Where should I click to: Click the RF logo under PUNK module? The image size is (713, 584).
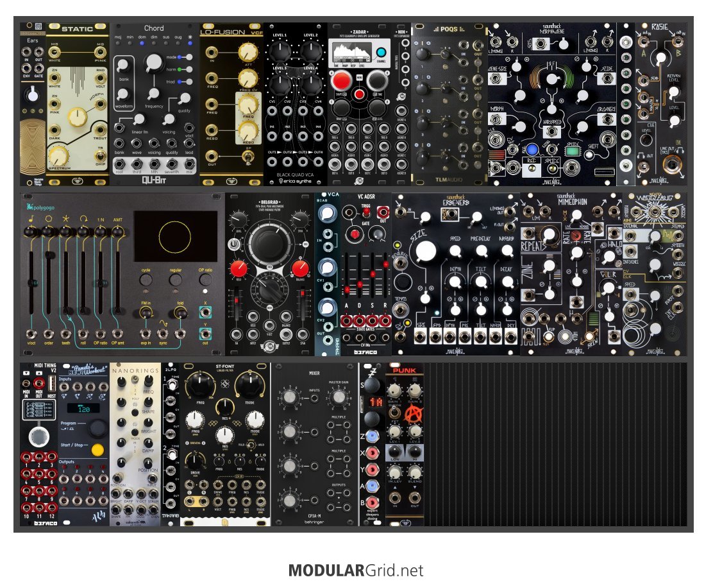pos(405,523)
